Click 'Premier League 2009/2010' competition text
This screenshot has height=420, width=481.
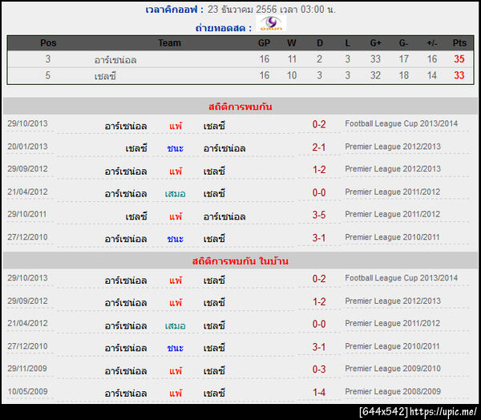point(393,369)
